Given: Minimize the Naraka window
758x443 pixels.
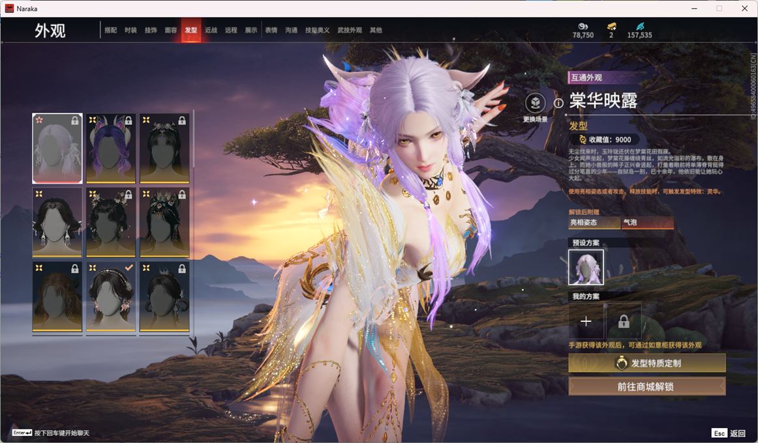Looking at the screenshot, I should [x=694, y=8].
